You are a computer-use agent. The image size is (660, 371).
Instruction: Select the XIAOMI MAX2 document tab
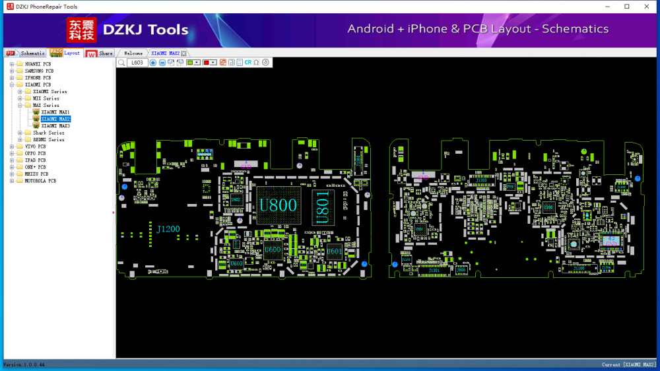[166, 53]
